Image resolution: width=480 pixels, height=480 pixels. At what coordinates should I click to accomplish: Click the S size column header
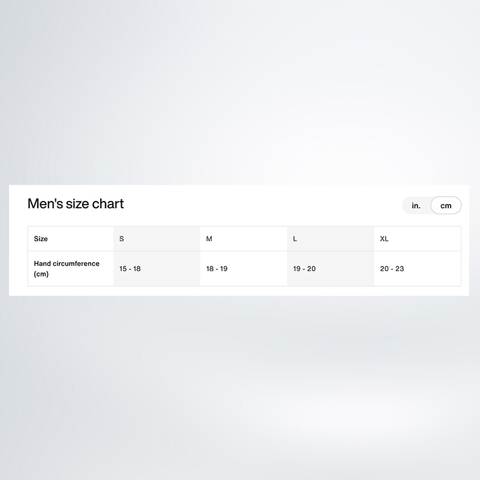point(157,239)
